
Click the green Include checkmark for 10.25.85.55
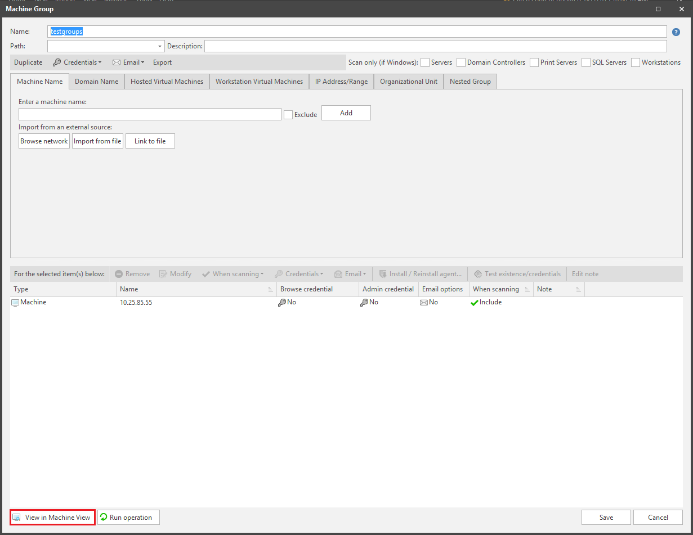pyautogui.click(x=475, y=302)
